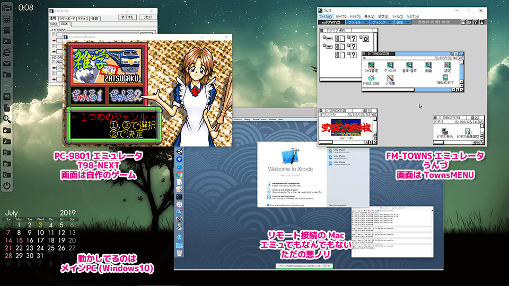Click the TMENUの終了 icon
The width and height of the screenshot is (509, 286).
tap(445, 79)
